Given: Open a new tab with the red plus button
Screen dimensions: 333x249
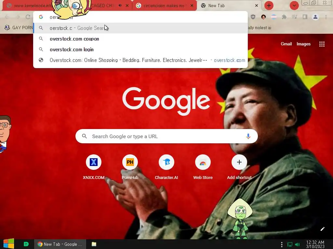Looking at the screenshot, I should tap(269, 6).
